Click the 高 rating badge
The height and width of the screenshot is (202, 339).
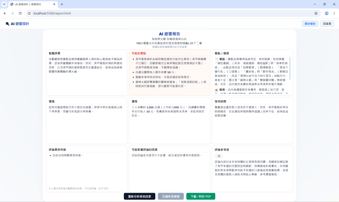219,156
